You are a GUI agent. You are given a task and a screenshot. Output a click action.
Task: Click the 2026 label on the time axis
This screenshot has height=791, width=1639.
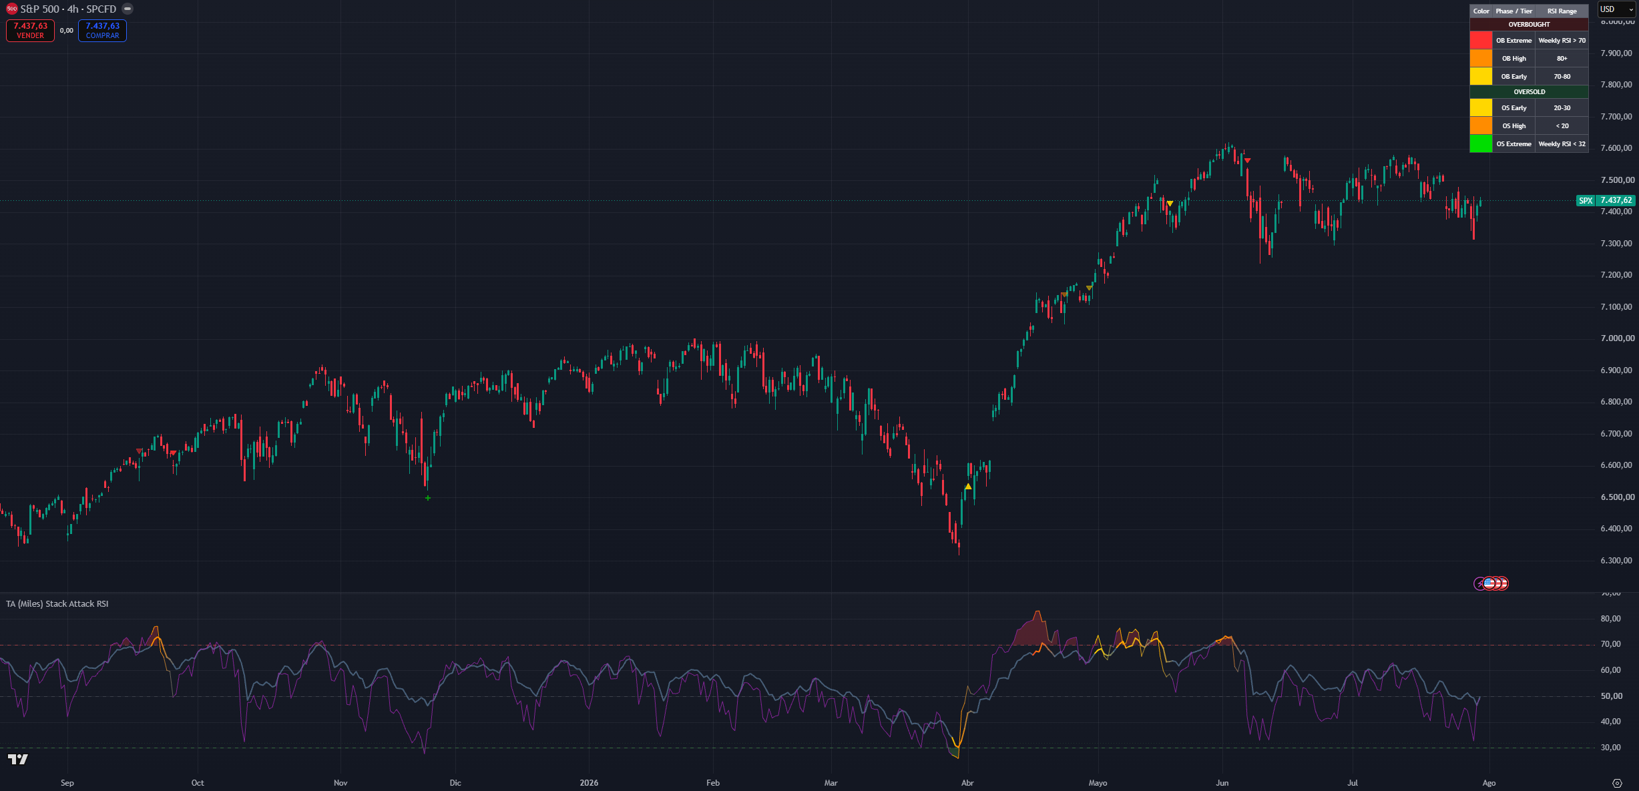[589, 783]
